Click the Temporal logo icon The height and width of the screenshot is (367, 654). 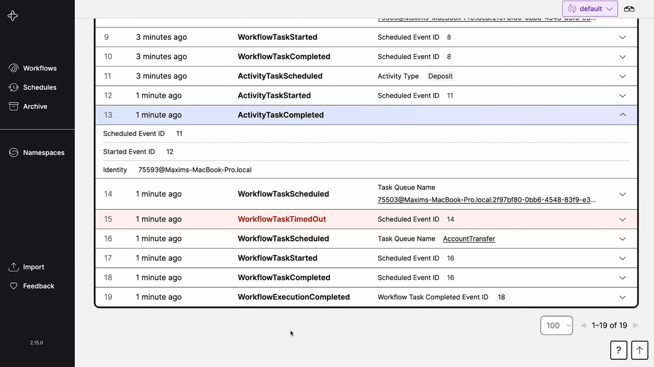point(13,16)
